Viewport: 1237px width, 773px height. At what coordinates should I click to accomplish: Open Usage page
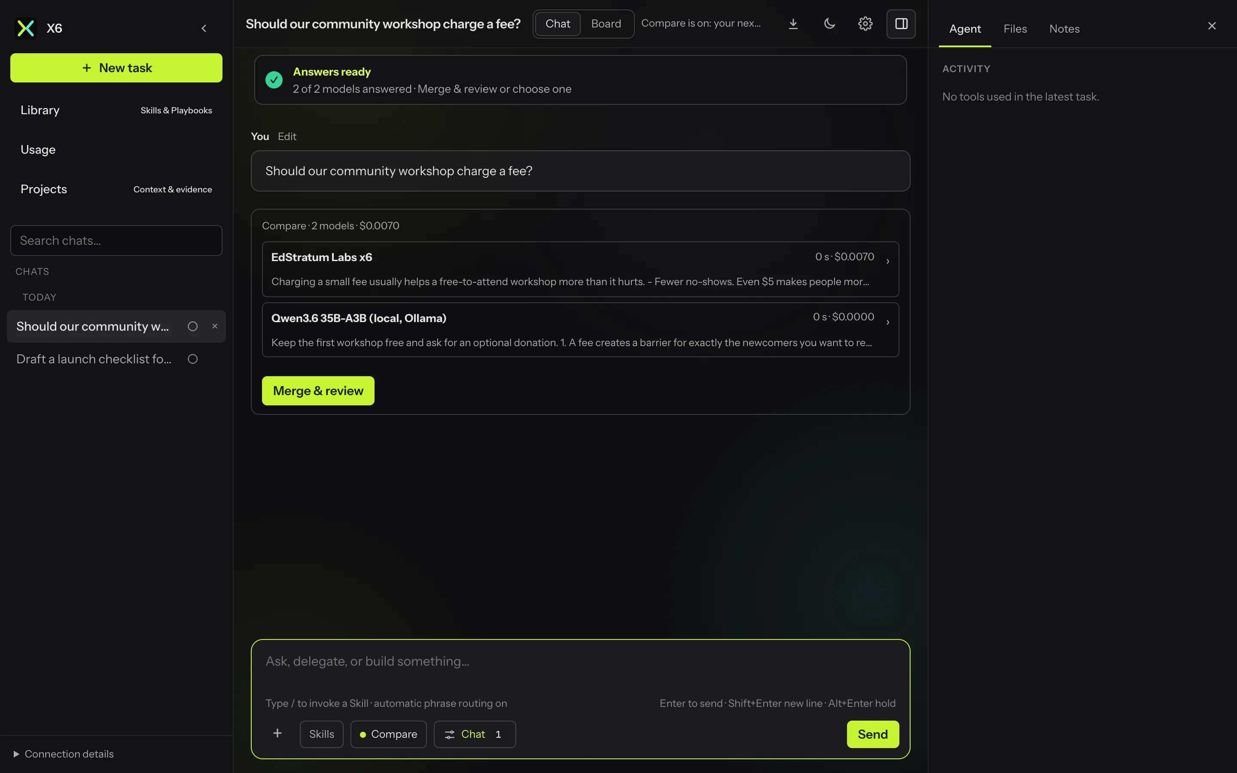coord(116,150)
